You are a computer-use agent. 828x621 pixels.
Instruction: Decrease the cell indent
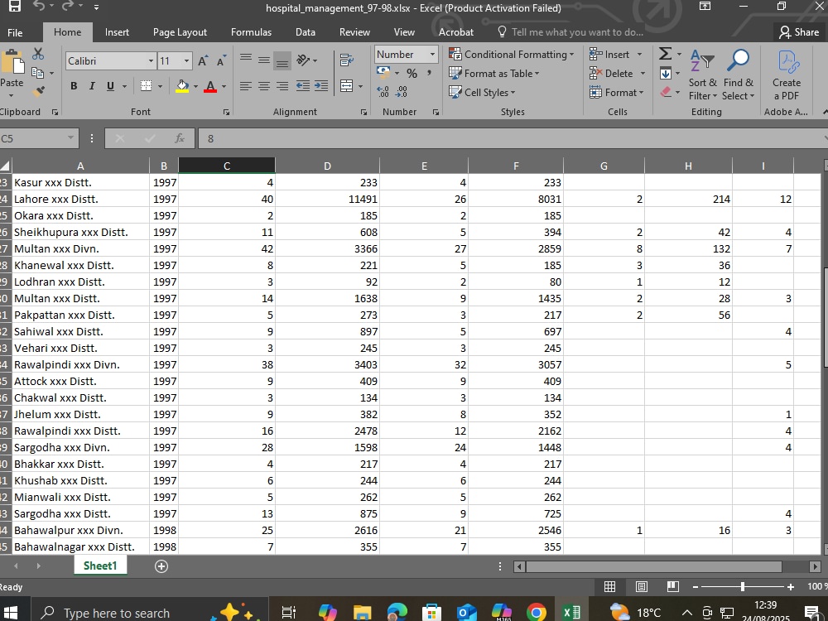302,86
